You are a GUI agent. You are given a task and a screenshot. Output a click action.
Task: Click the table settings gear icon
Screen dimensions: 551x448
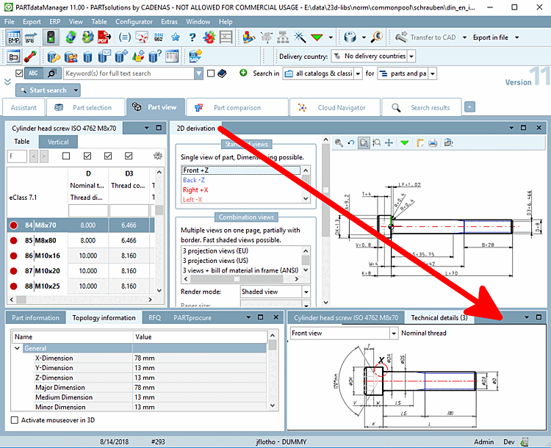(156, 156)
